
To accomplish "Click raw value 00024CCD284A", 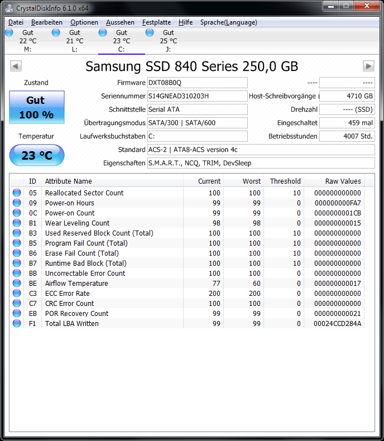I will tap(337, 323).
